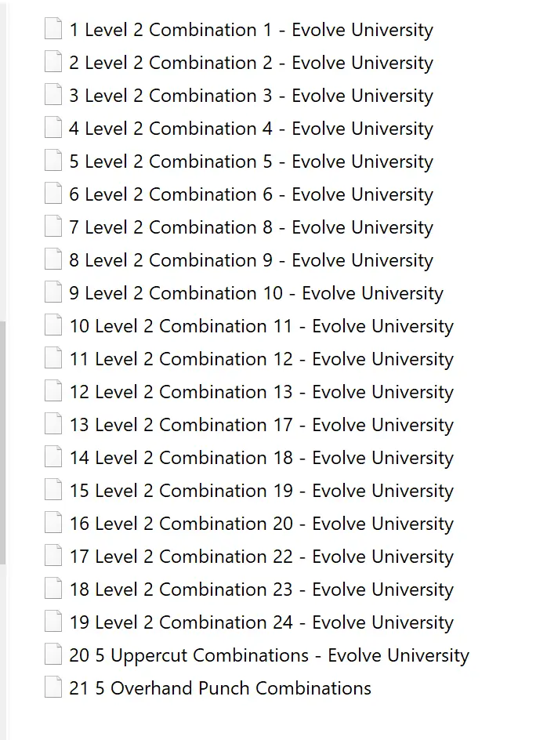
Task: Open the Level 2 Combination 3 entry
Action: click(251, 96)
